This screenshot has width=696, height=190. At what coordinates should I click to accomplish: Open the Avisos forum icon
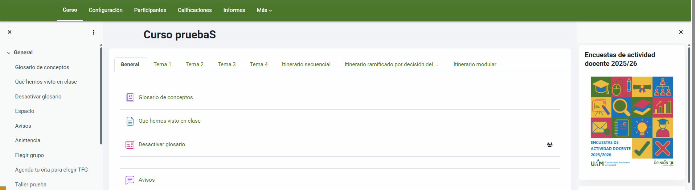[130, 180]
